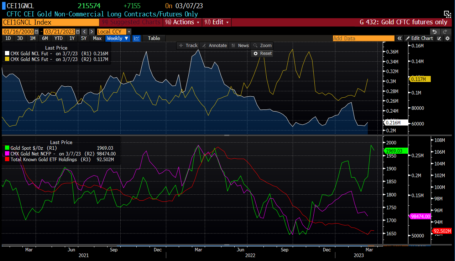Screen dimensions: 455x261
Task: Toggle the Track crosshair mode
Action: (188, 45)
